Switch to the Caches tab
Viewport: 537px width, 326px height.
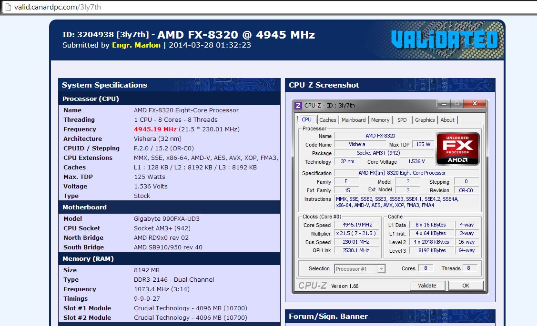tap(328, 120)
